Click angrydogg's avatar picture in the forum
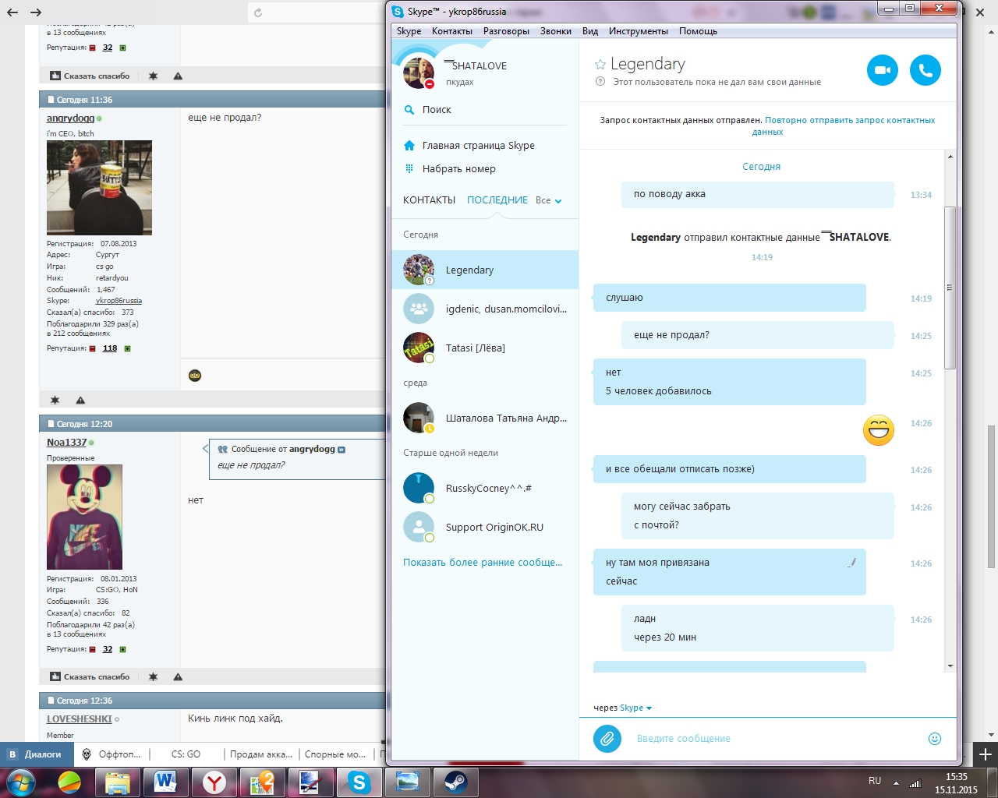 pyautogui.click(x=99, y=188)
